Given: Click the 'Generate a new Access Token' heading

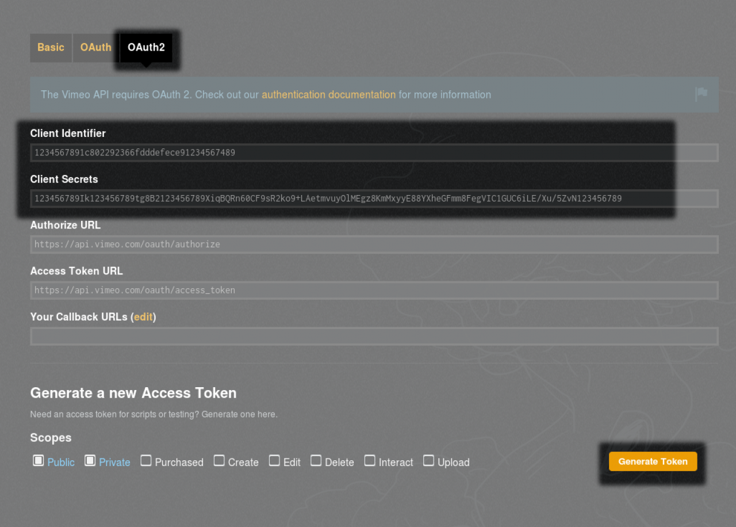Looking at the screenshot, I should click(x=133, y=393).
